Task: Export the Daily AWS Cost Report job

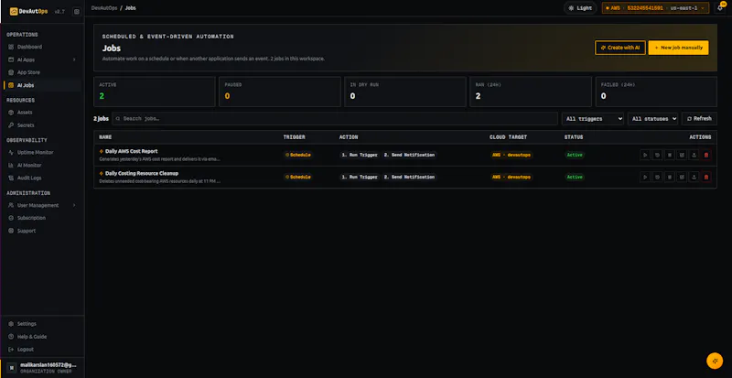Action: click(694, 155)
